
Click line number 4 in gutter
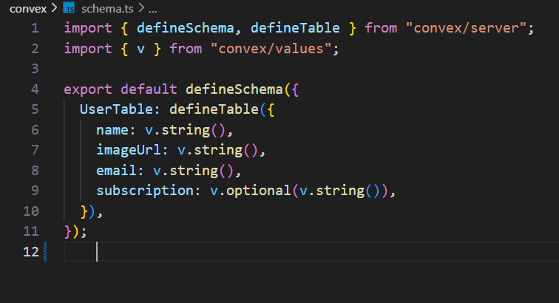tap(35, 89)
